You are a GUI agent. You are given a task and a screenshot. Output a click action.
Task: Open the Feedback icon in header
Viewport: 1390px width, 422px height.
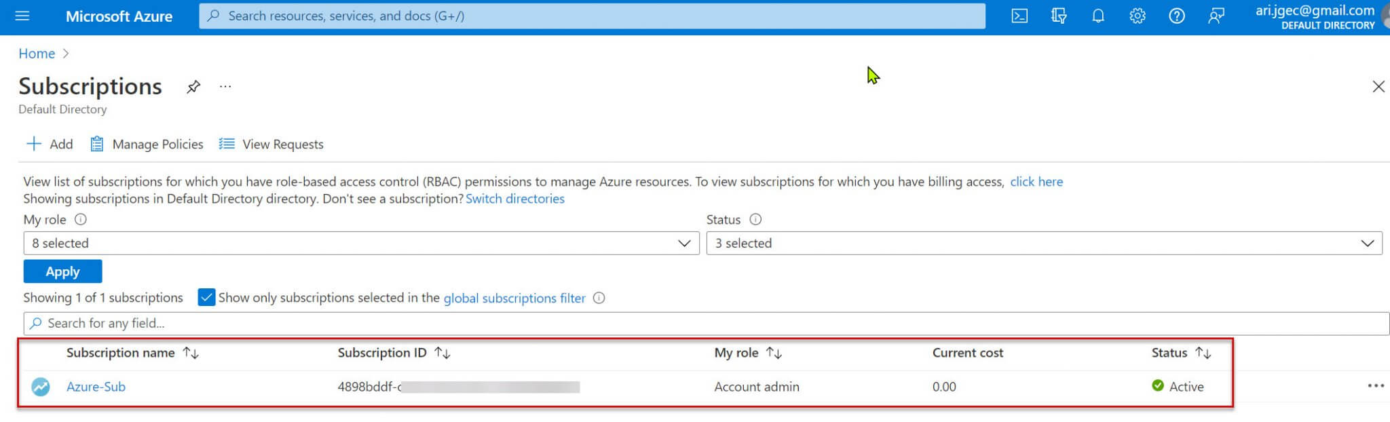click(x=1216, y=16)
